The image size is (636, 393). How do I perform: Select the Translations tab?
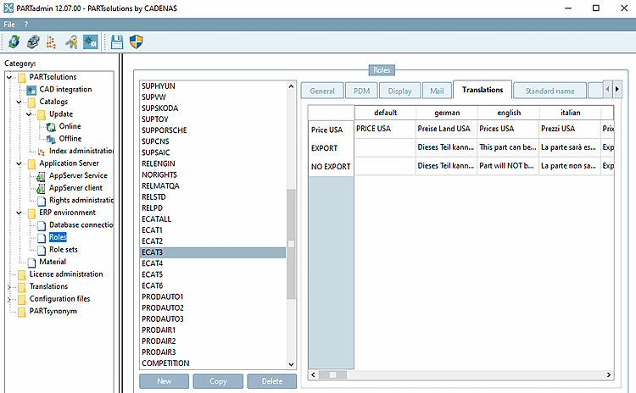[483, 90]
